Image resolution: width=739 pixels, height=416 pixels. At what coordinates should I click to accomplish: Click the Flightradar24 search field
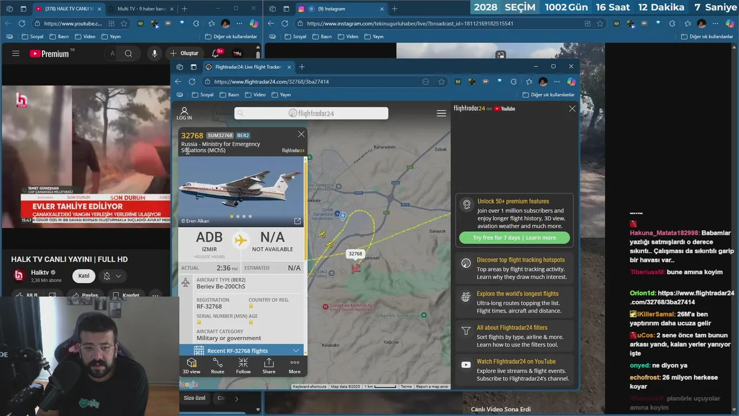click(311, 113)
